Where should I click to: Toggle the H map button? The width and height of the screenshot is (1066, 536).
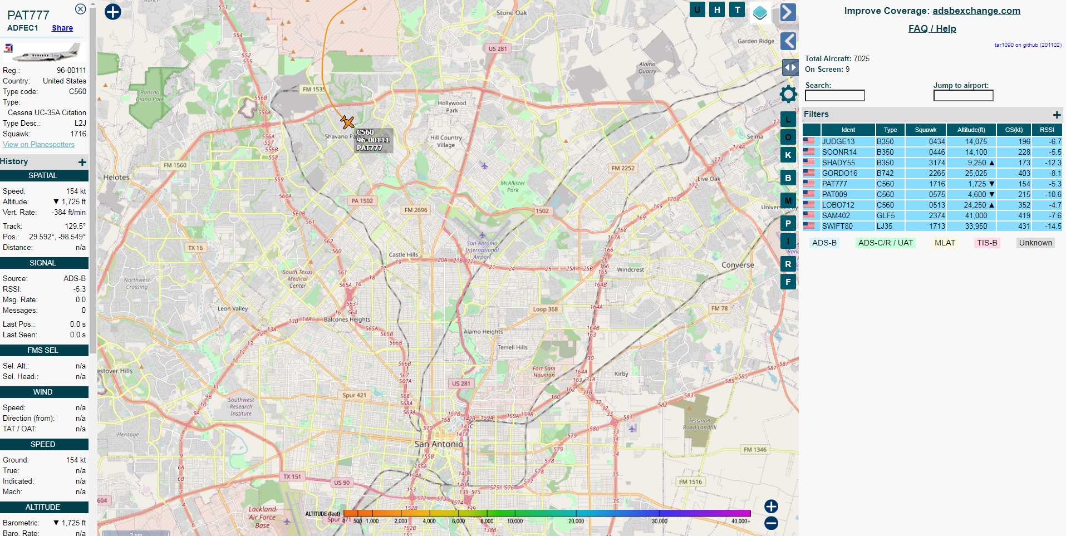pos(717,9)
